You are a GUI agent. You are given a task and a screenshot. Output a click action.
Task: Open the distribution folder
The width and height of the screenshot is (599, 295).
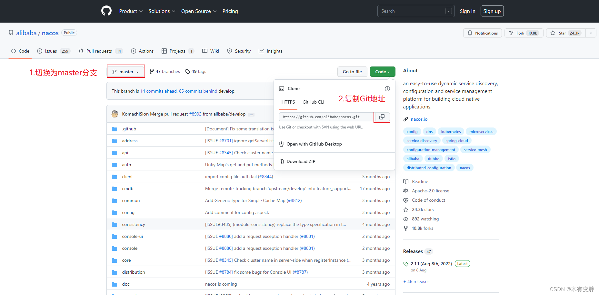(x=134, y=272)
